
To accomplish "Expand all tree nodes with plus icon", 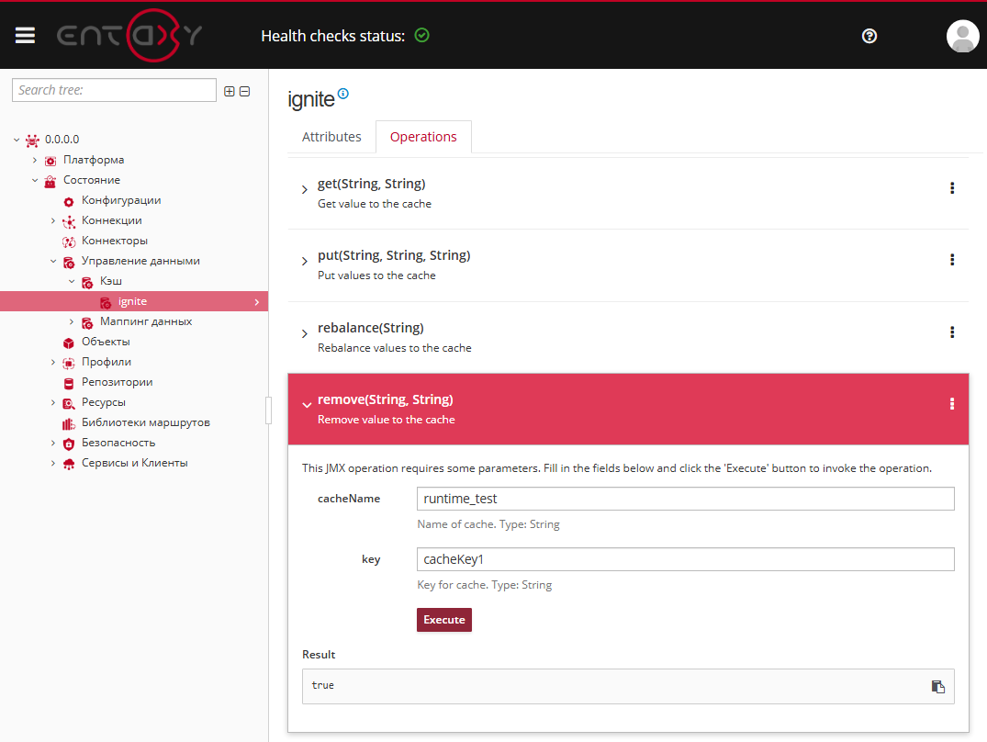I will click(x=230, y=91).
